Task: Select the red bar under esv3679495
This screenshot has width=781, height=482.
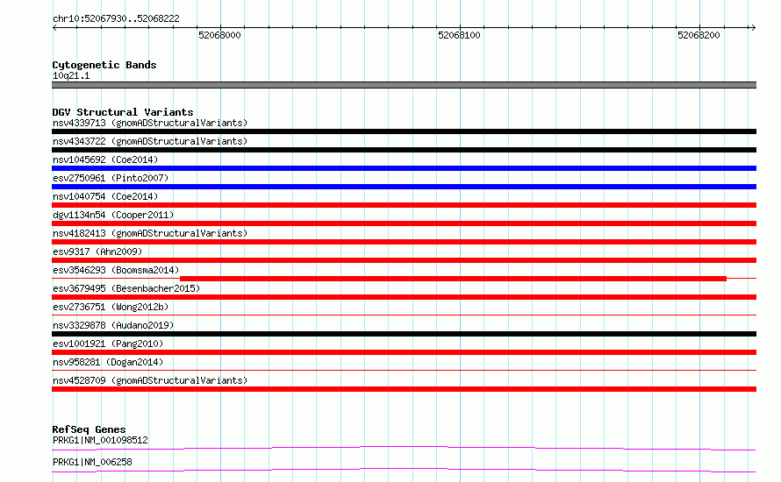Action: (404, 297)
